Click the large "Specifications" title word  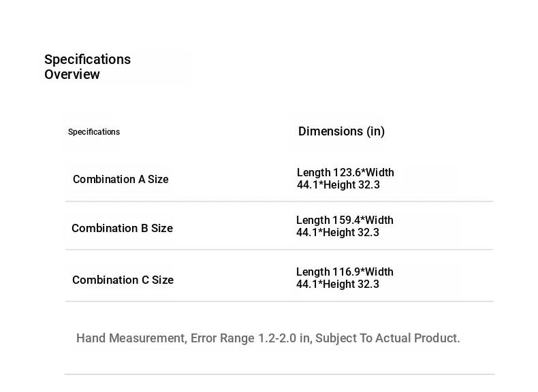[87, 60]
